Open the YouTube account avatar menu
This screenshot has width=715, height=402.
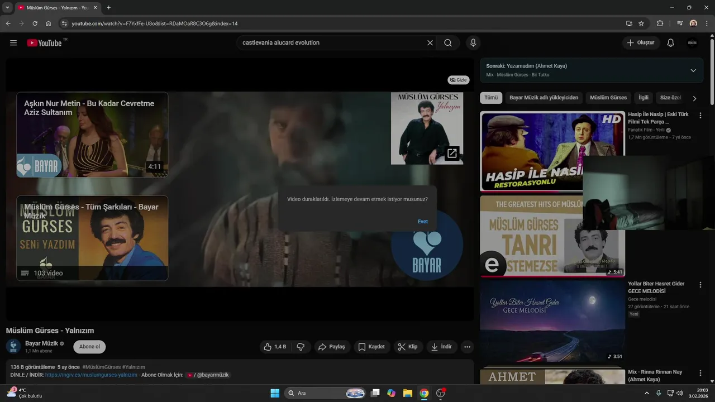click(693, 42)
